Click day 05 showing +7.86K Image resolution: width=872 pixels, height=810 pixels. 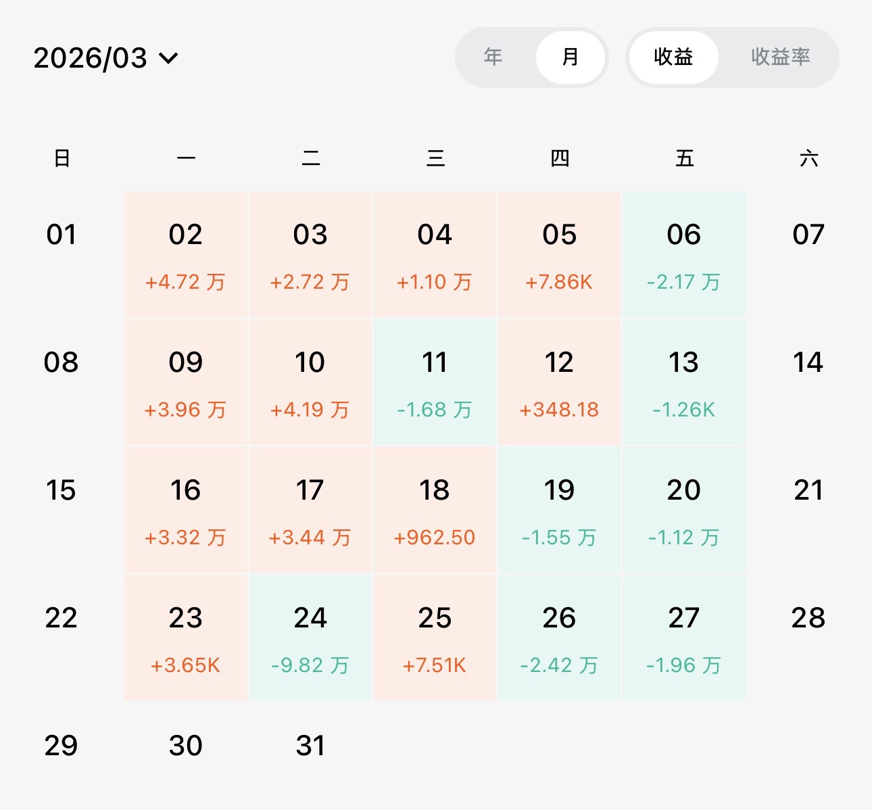[559, 254]
